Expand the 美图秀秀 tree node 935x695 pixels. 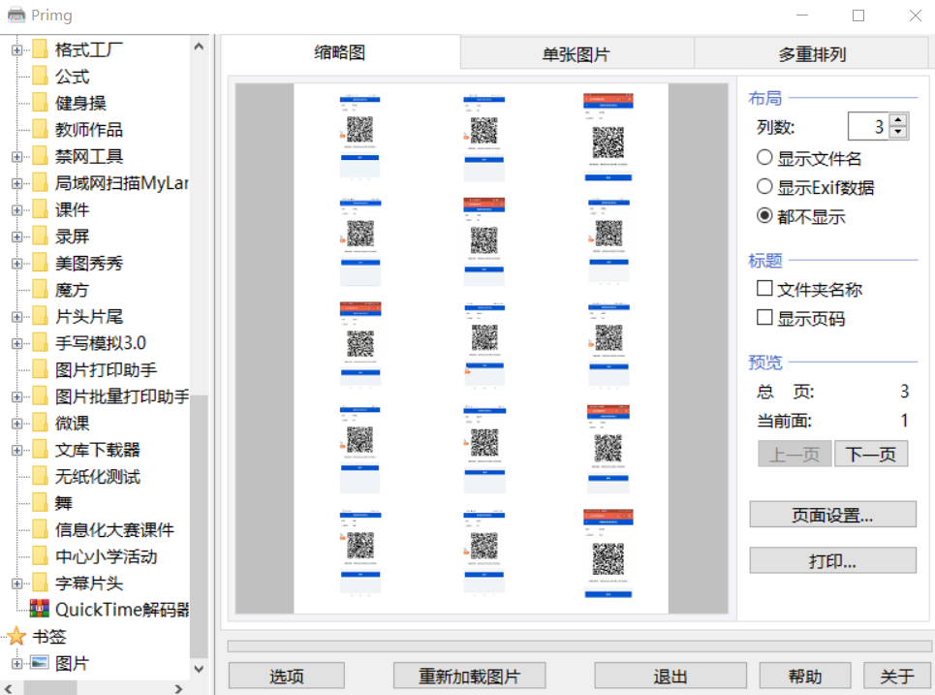(16, 264)
